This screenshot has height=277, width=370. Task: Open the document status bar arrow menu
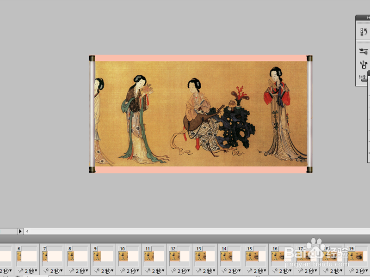coord(20,231)
